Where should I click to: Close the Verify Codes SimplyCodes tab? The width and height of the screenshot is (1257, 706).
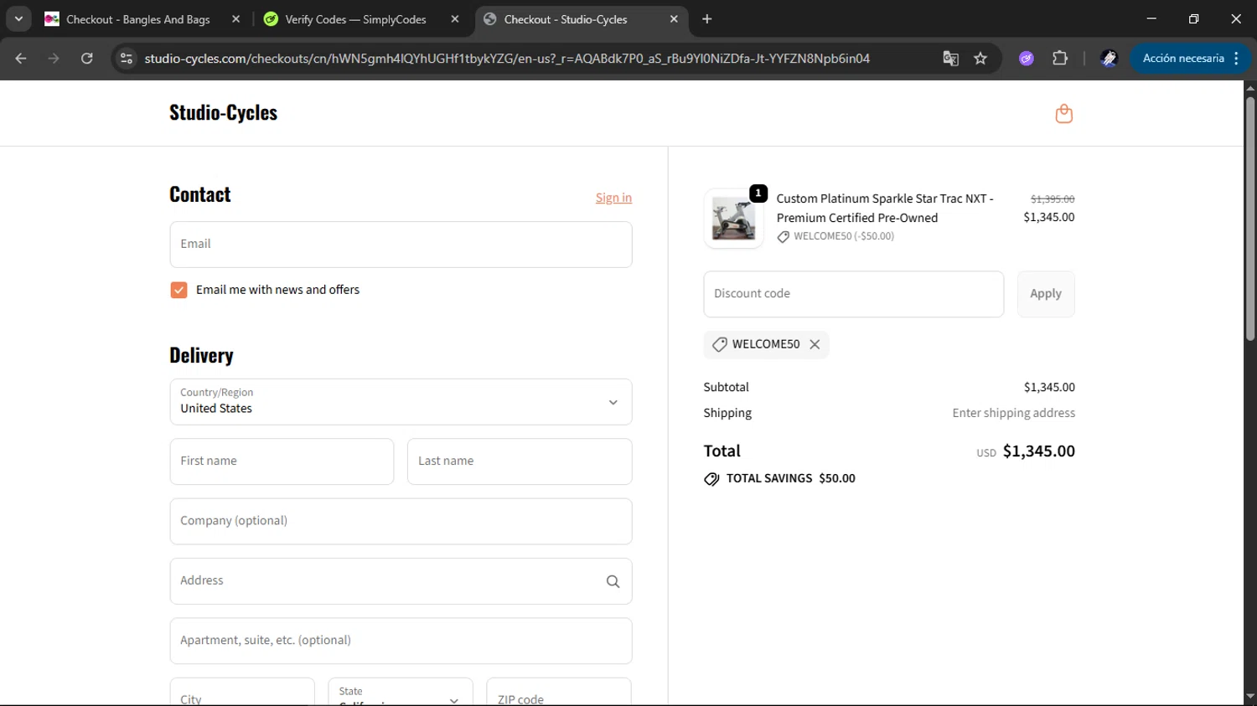pos(455,19)
